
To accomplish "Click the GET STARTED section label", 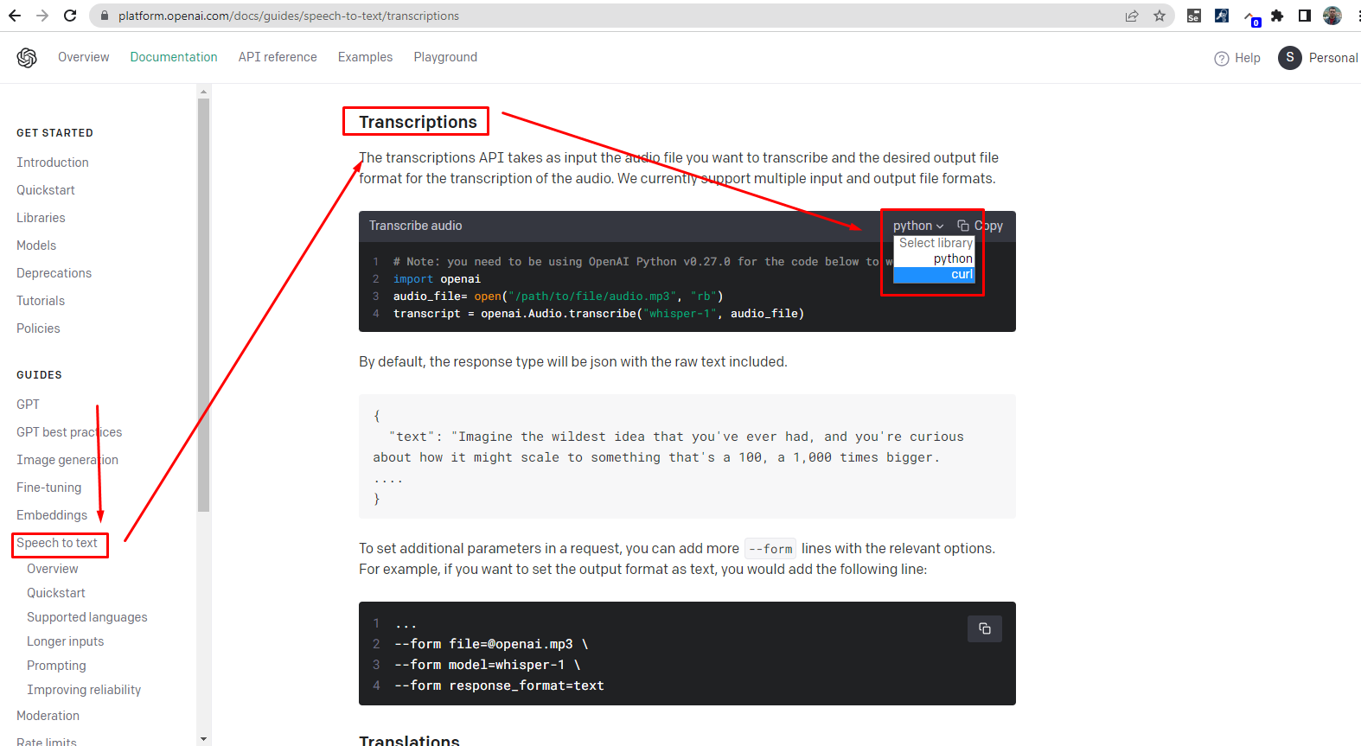I will pyautogui.click(x=54, y=133).
